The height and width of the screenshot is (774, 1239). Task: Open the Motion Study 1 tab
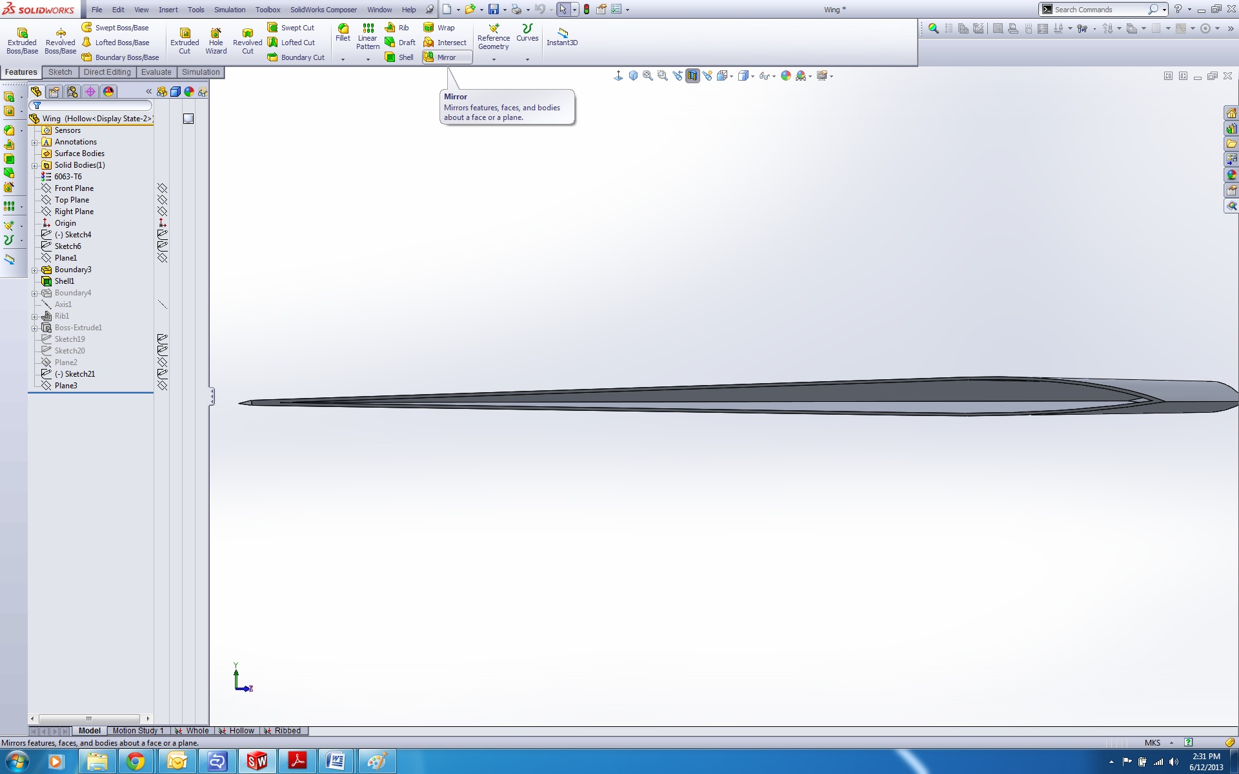(x=138, y=731)
